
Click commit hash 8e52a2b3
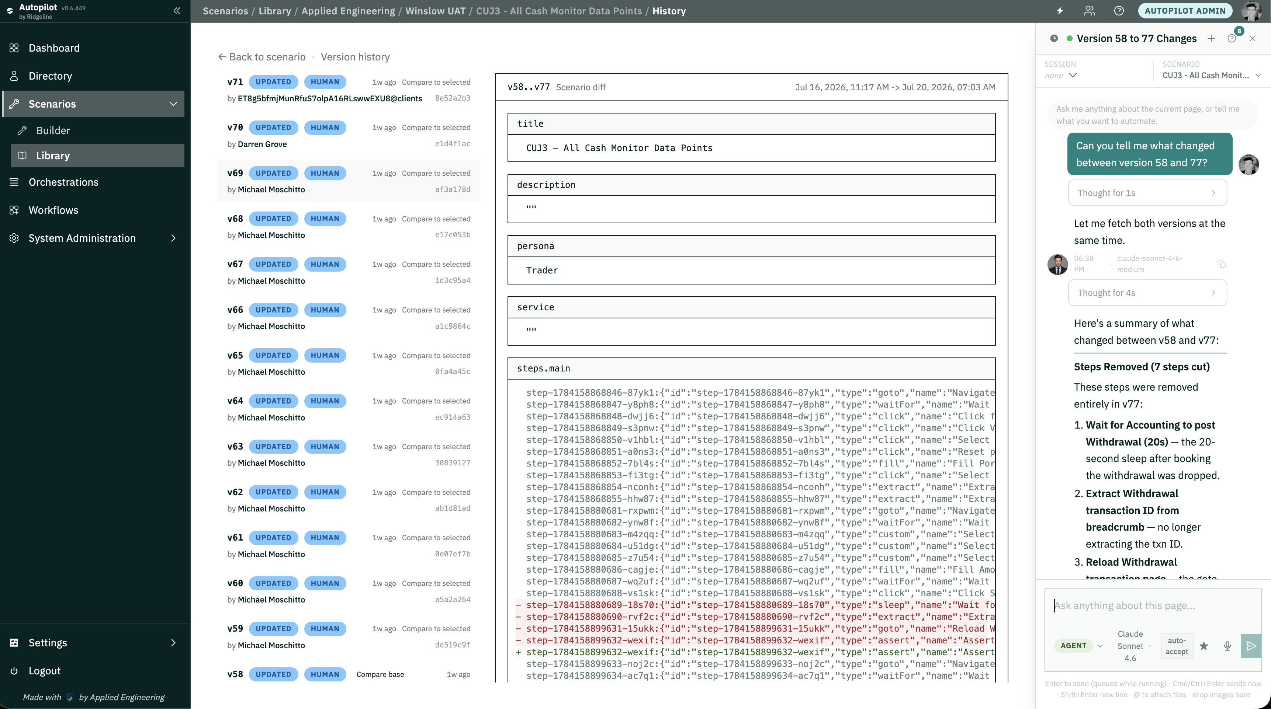(453, 98)
